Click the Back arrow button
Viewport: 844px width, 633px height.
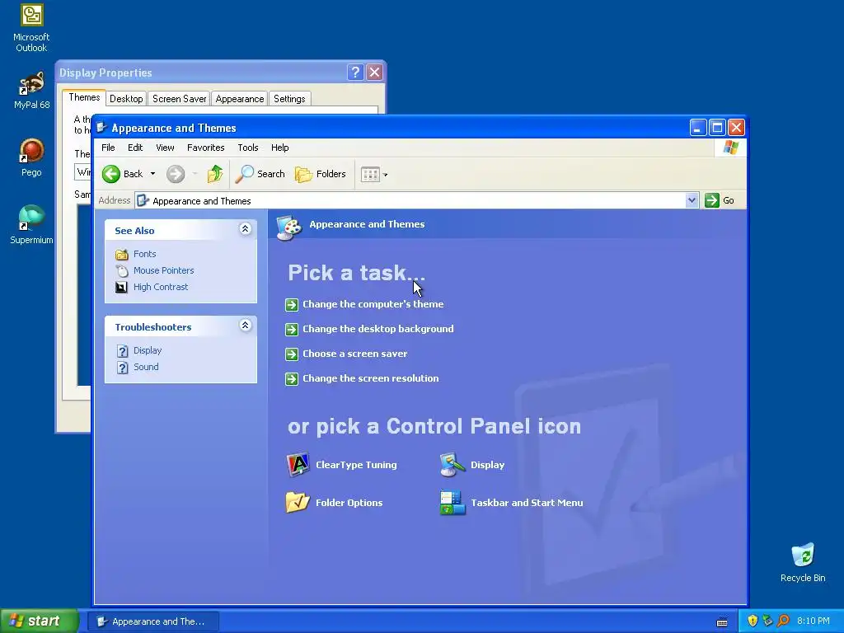pyautogui.click(x=111, y=174)
